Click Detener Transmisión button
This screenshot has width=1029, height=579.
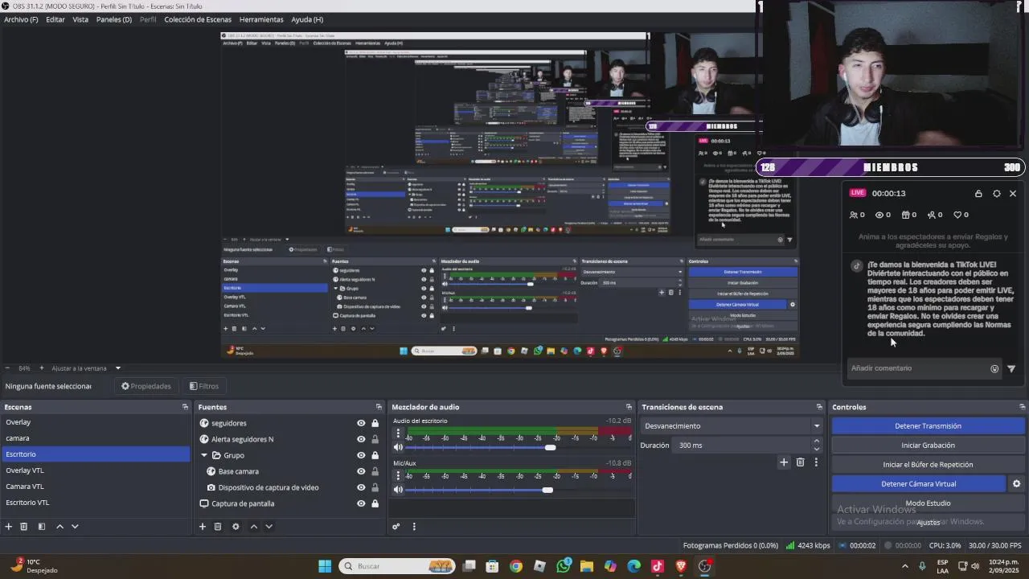coord(928,426)
